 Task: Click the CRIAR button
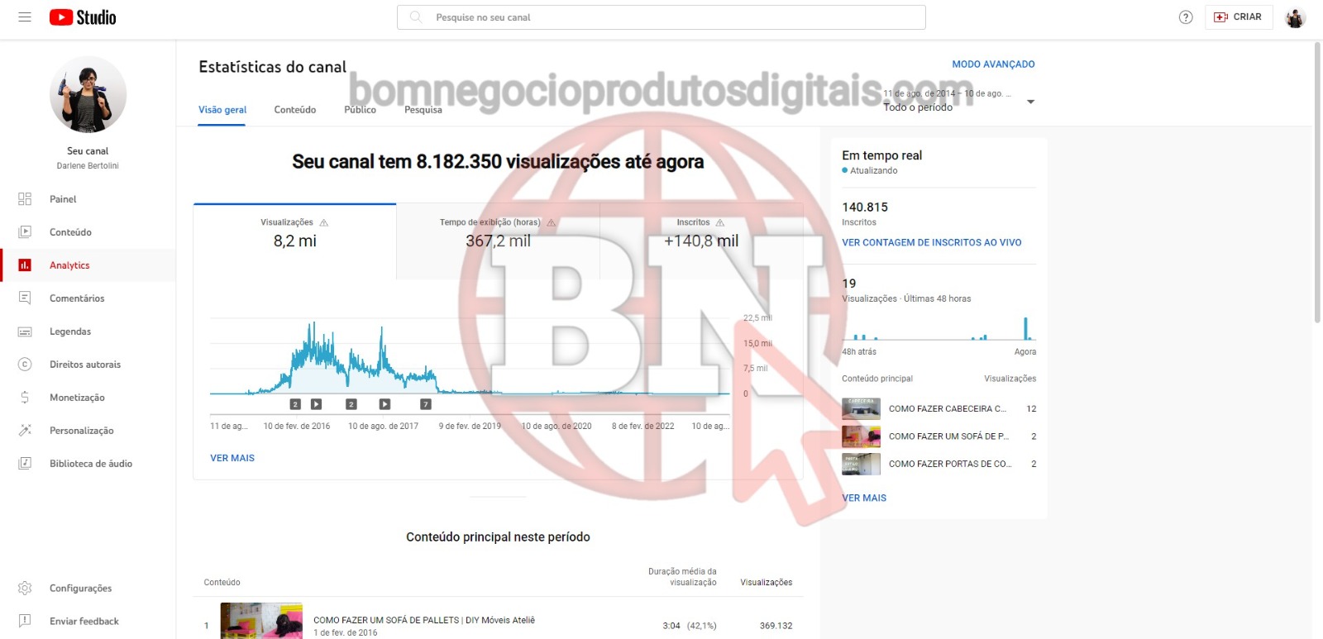click(1238, 17)
